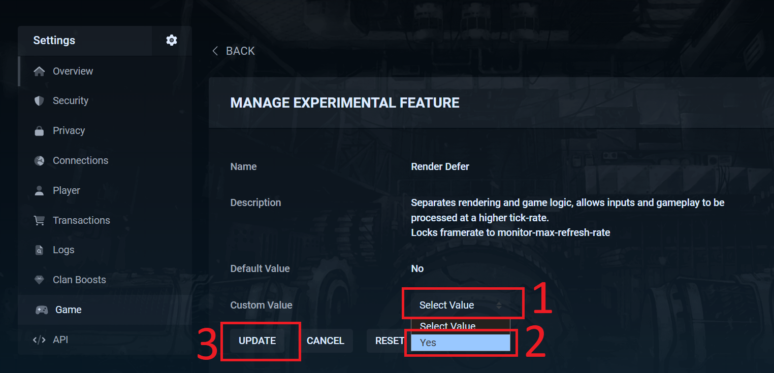Screen dimensions: 774x373
Task: Click the Game controller icon
Action: point(41,310)
